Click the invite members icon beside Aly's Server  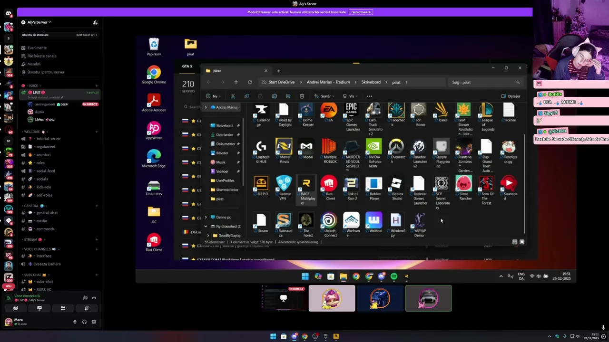95,22
